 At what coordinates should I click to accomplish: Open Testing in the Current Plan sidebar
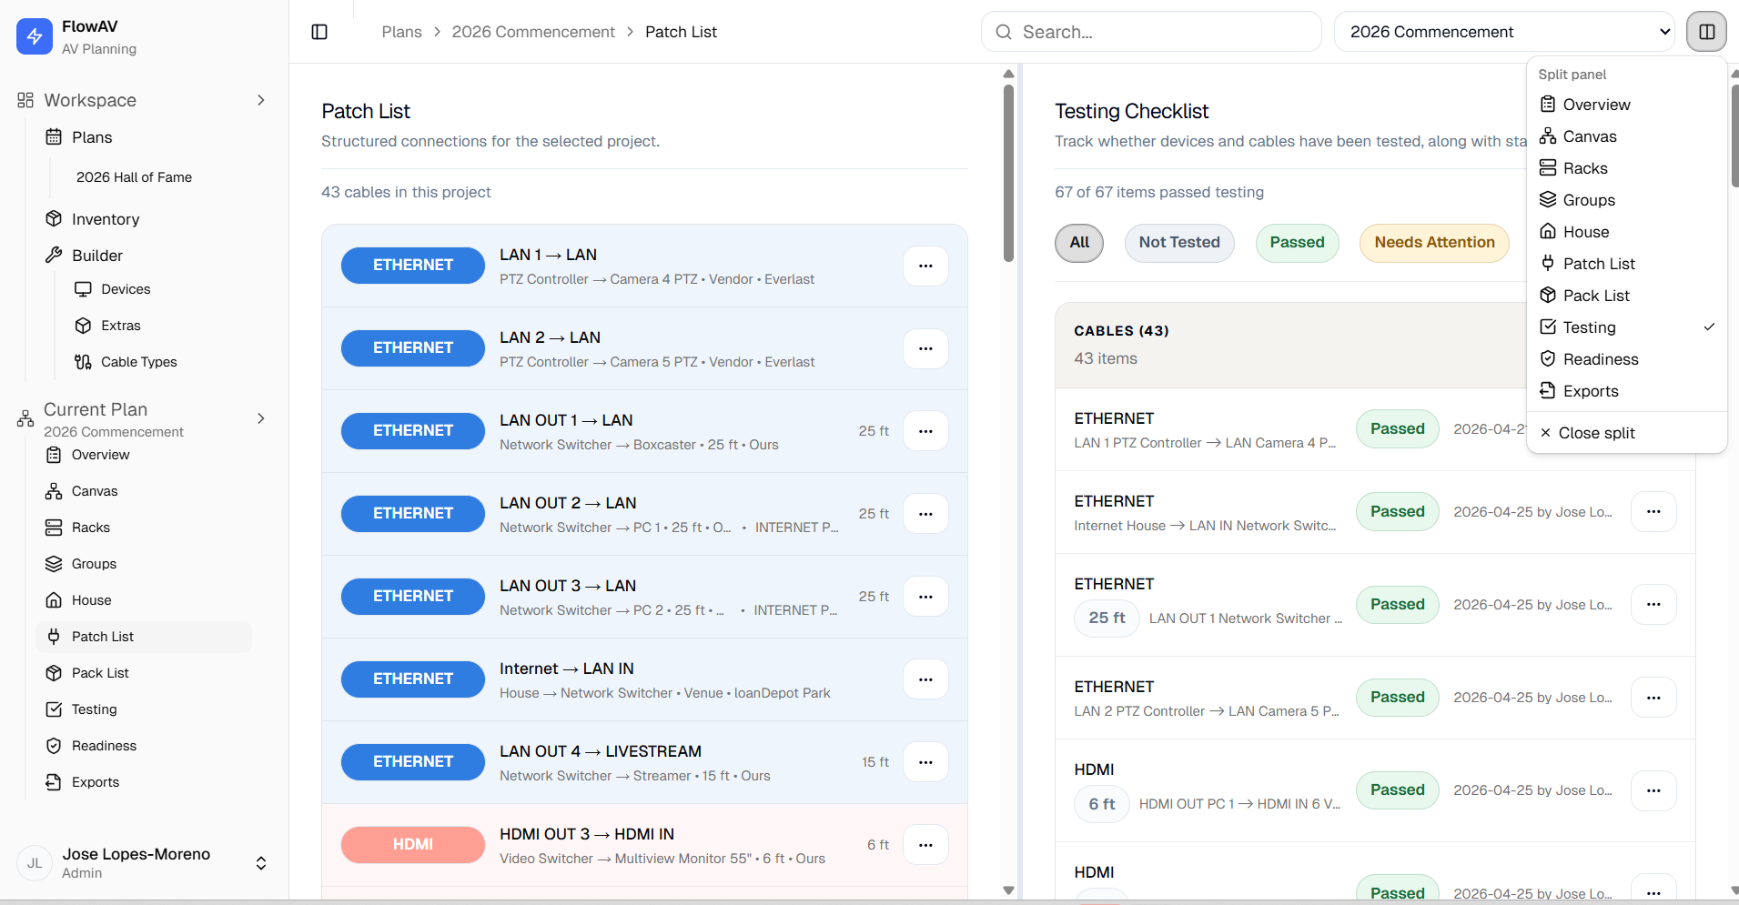[x=94, y=709]
